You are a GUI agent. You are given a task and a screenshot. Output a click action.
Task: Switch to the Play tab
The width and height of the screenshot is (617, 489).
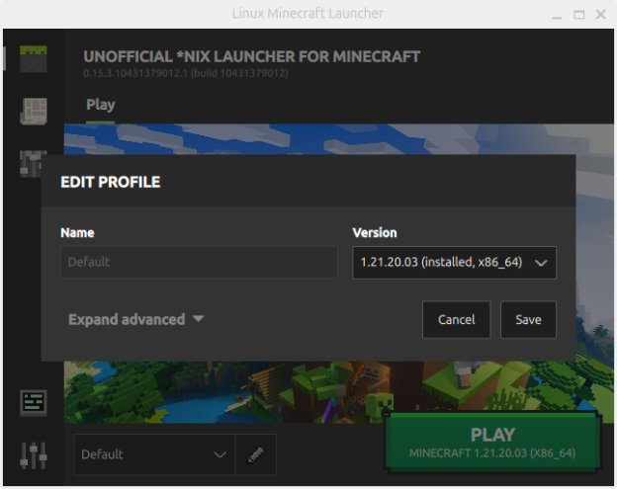(100, 105)
